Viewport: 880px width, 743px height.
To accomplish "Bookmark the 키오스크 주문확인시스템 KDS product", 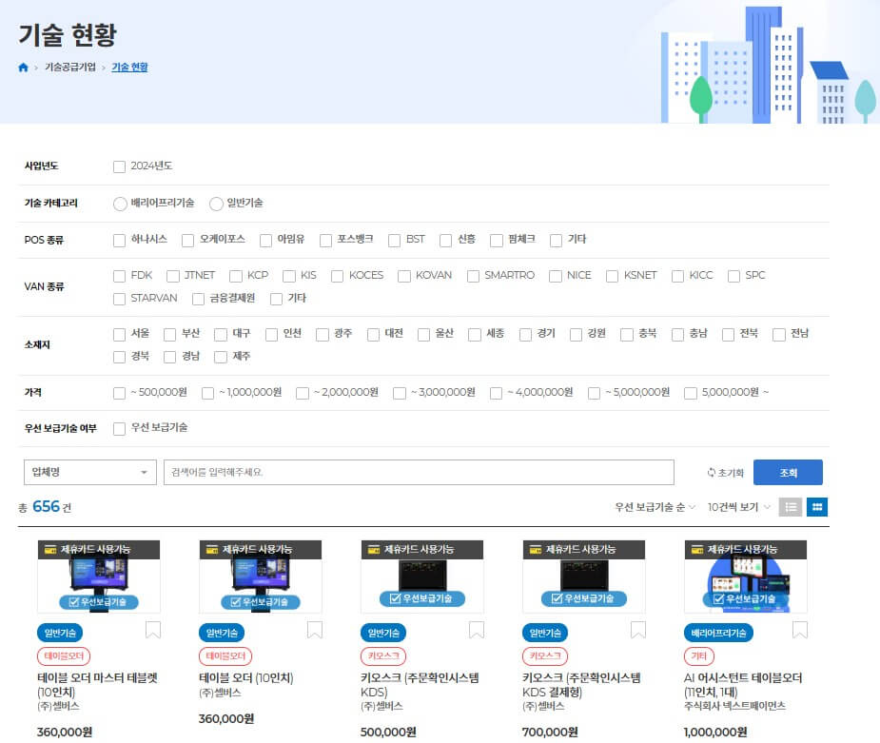I will pos(476,629).
